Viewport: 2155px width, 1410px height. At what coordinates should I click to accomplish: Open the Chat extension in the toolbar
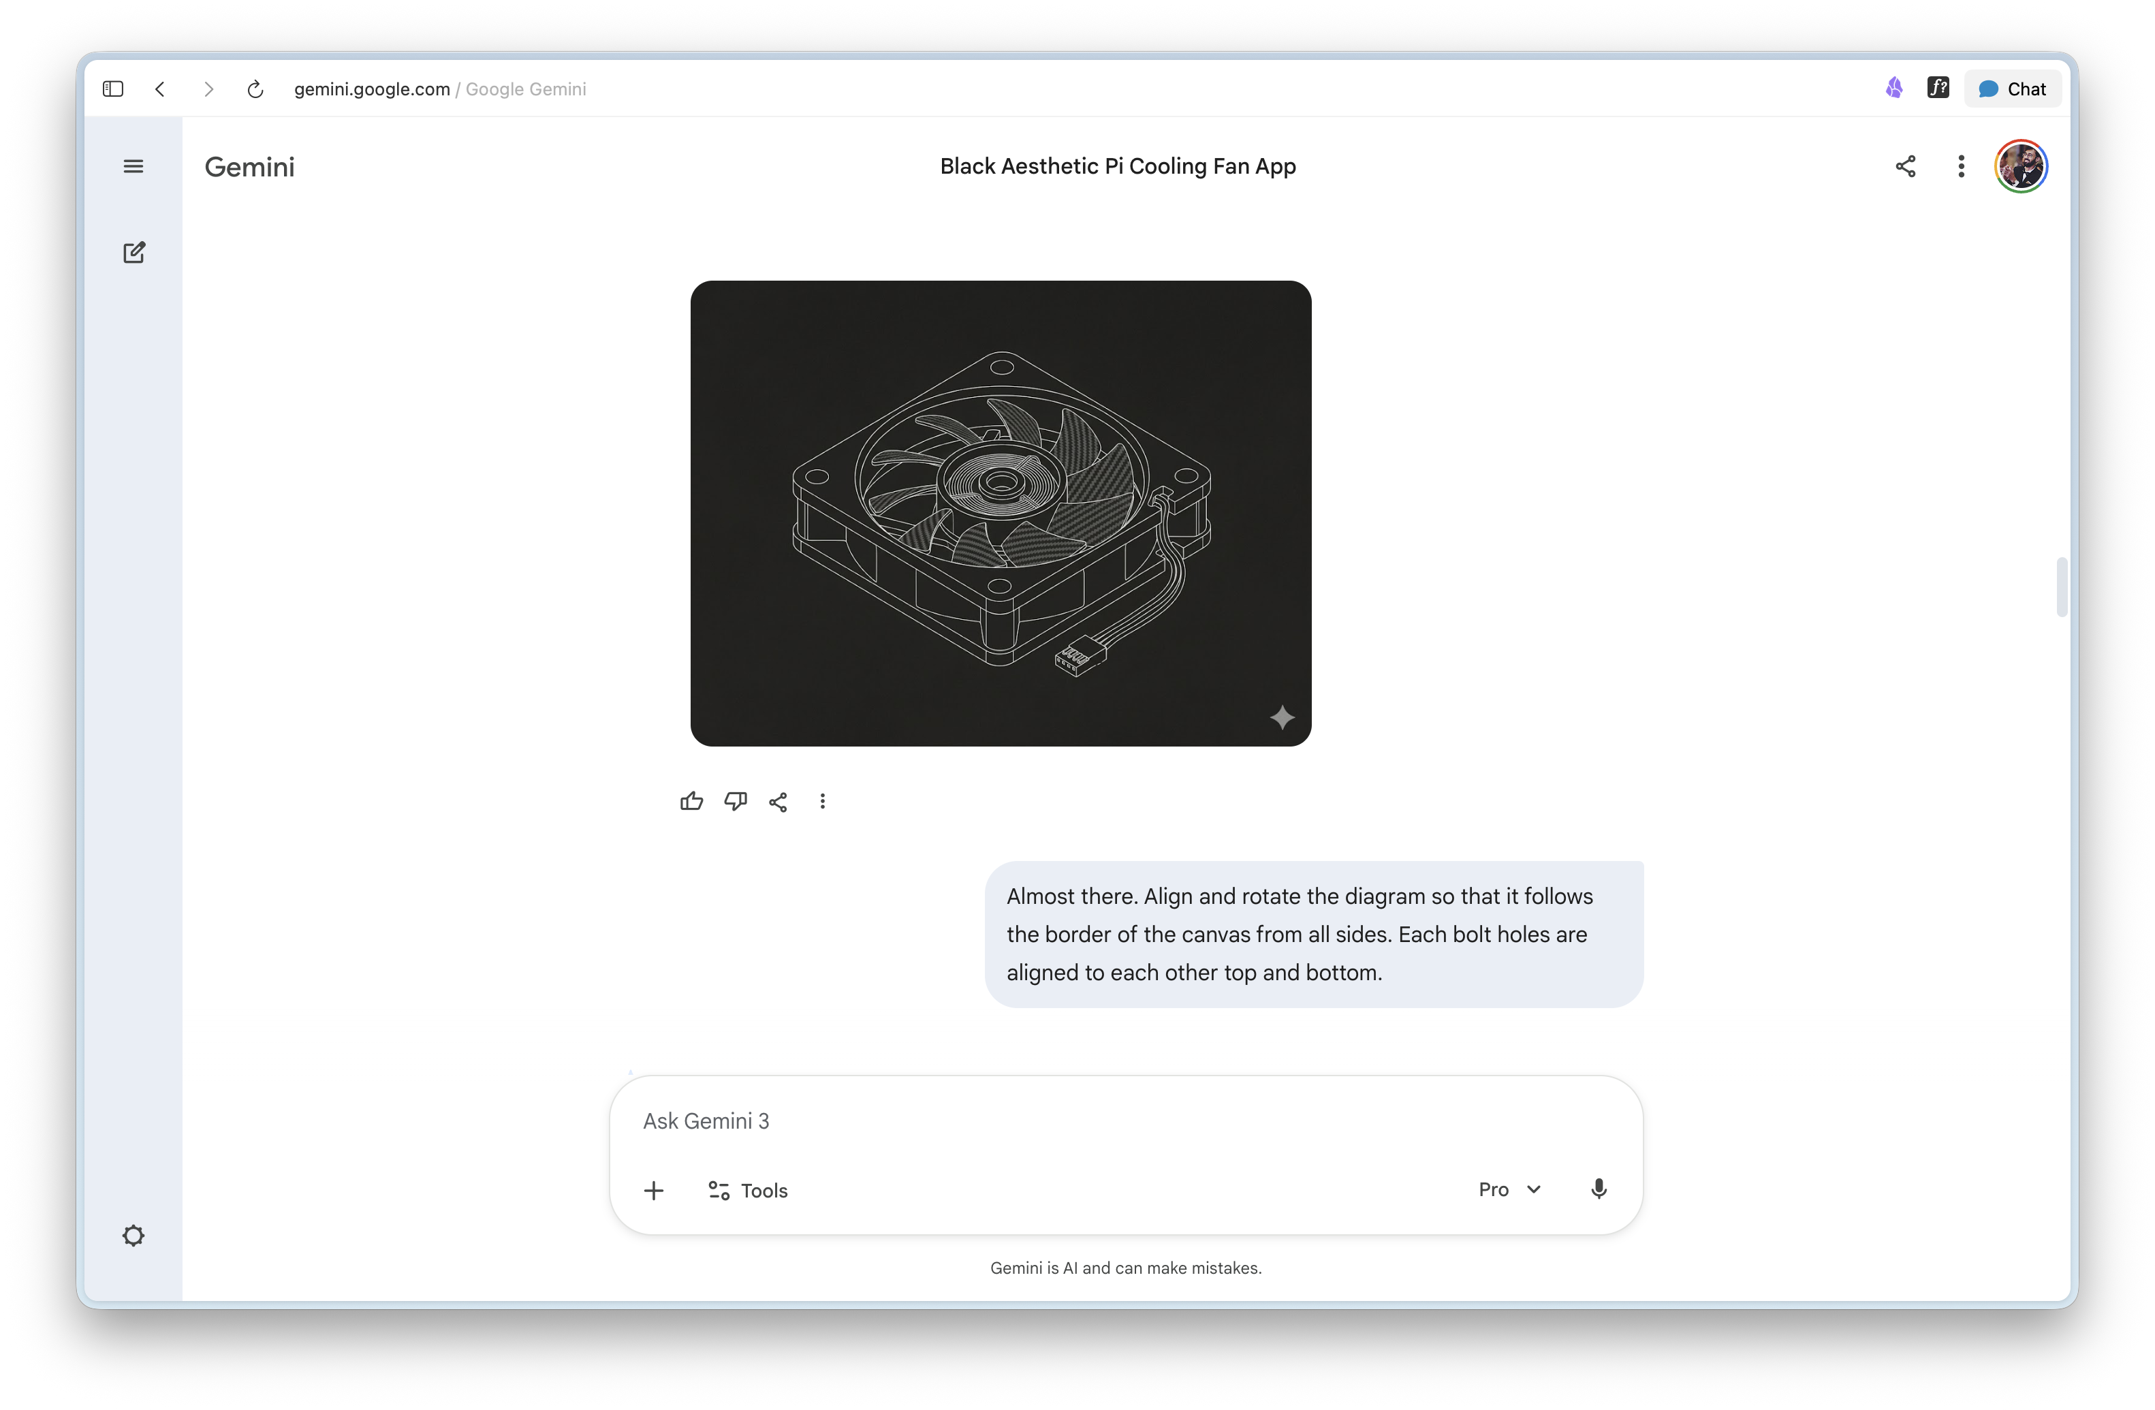(x=2012, y=88)
